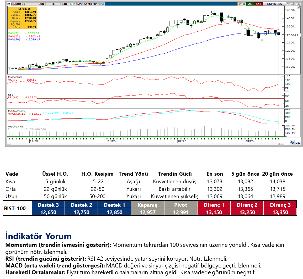Click the Matriks M logo icon
The image size is (303, 279).
9,4
